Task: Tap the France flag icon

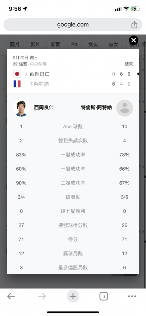Action: coord(17,84)
